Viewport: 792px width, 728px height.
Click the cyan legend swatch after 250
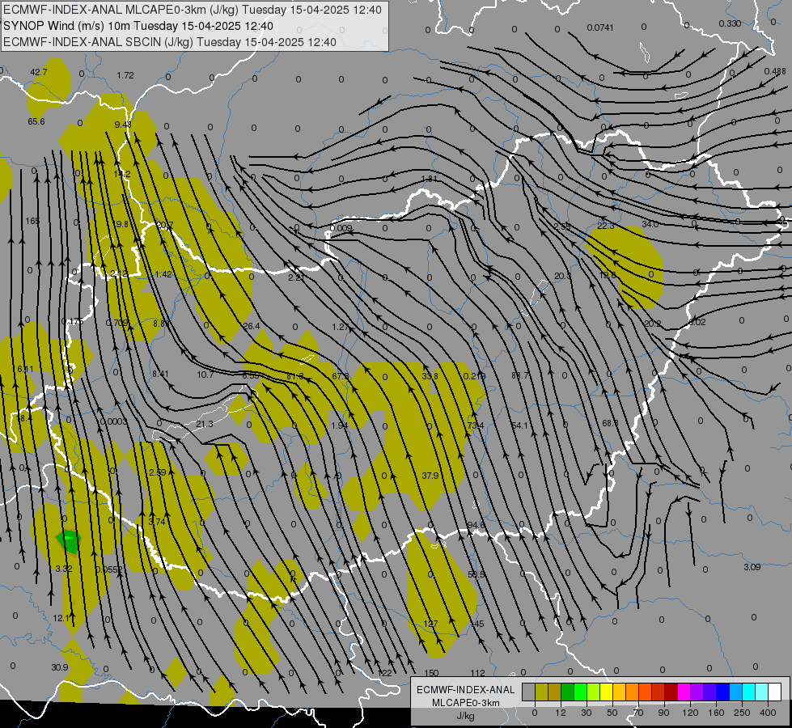(748, 692)
